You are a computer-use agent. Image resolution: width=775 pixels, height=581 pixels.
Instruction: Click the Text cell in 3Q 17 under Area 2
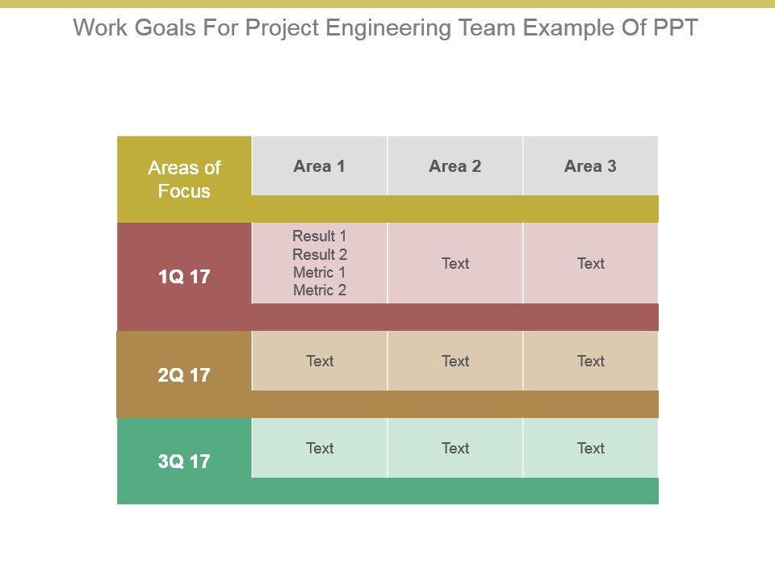coord(455,448)
